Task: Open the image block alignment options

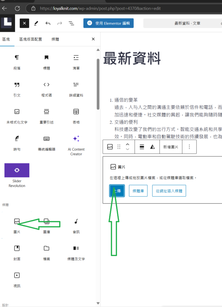Action: pyautogui.click(x=142, y=147)
